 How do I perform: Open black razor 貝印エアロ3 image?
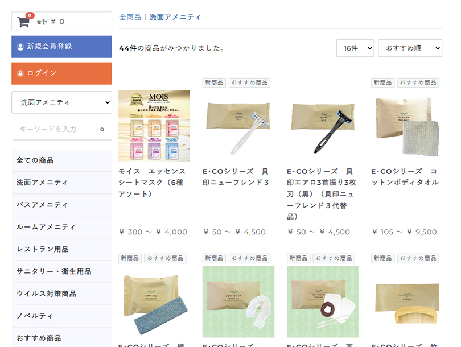tap(323, 126)
